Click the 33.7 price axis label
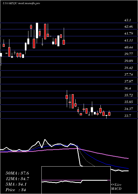 (x=128, y=116)
